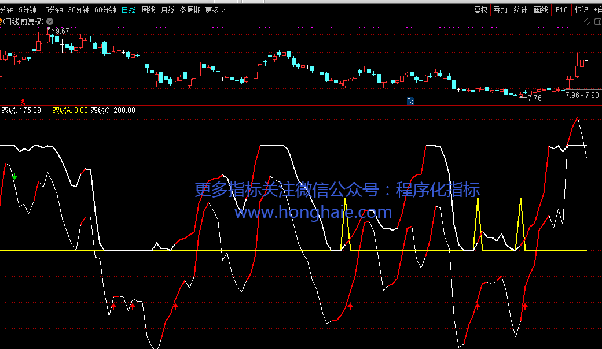The height and width of the screenshot is (349, 602).
Task: Open the 标记 marker tool
Action: point(581,10)
